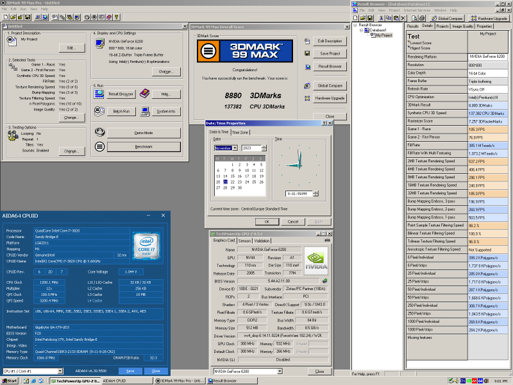The width and height of the screenshot is (513, 385).
Task: Click 3DMark Result row value 8,880 3DMarks
Action: 488,105
